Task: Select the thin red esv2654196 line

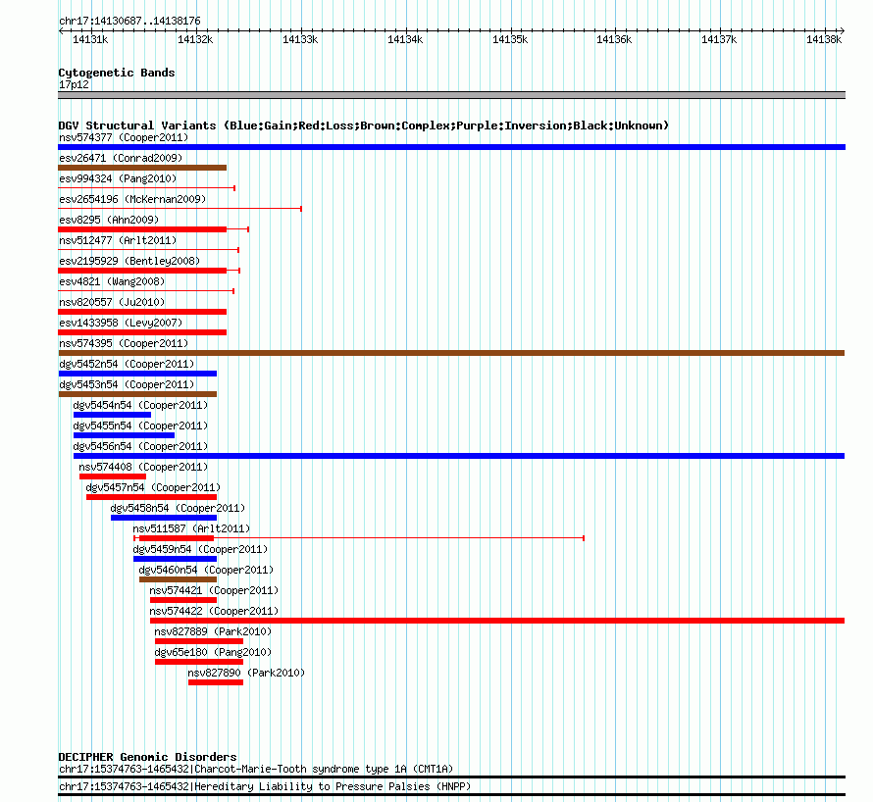Action: click(180, 209)
